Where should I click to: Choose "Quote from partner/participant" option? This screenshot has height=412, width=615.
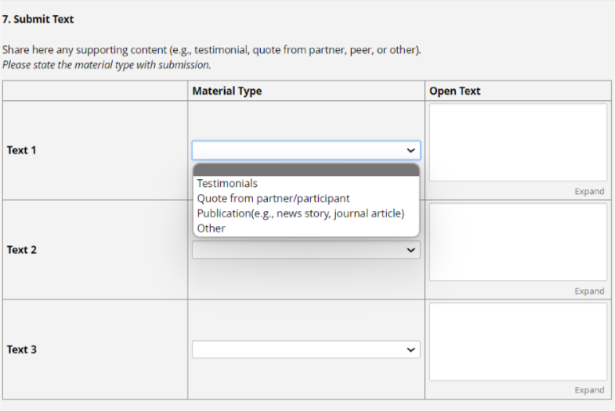point(273,199)
